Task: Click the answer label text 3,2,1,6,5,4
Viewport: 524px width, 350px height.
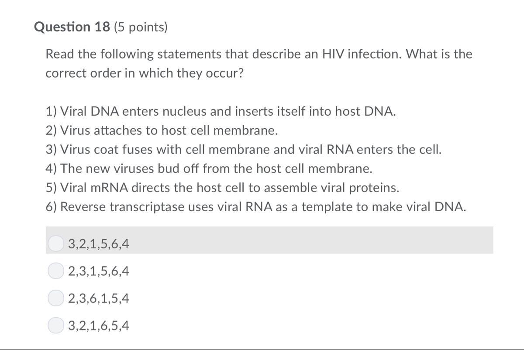Action: pos(99,326)
